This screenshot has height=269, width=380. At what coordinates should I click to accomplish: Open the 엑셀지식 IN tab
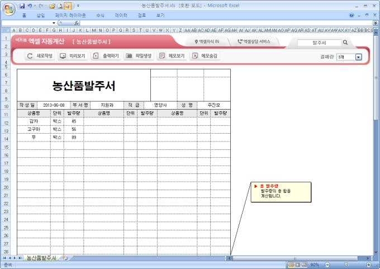coord(207,42)
